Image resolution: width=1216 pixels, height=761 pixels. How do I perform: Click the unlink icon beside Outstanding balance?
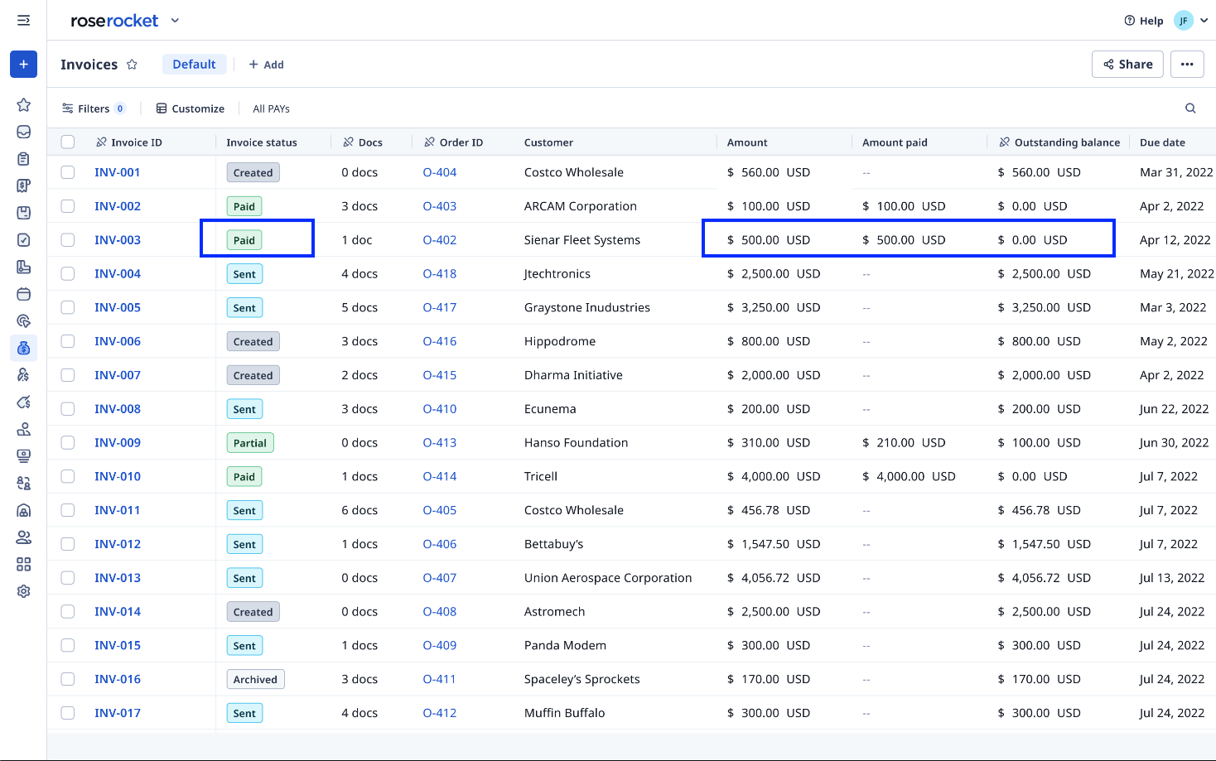(x=1004, y=142)
